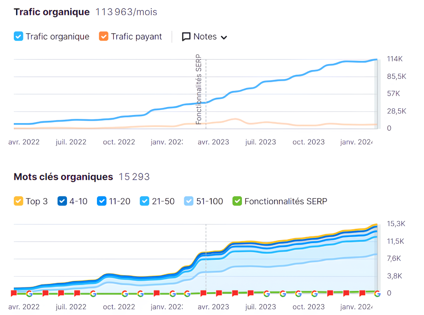This screenshot has width=424, height=315.
Task: Hide the 51-100 keyword range
Action: [x=189, y=201]
